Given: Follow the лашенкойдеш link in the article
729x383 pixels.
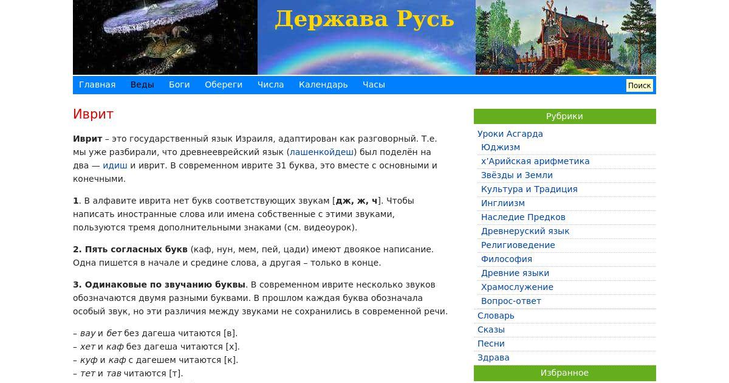Looking at the screenshot, I should 321,152.
